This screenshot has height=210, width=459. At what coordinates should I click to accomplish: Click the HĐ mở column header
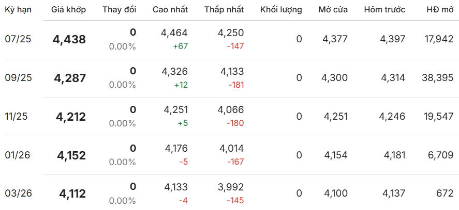(x=440, y=10)
